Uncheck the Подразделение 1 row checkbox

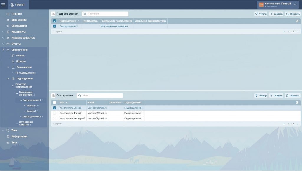[x=55, y=26]
